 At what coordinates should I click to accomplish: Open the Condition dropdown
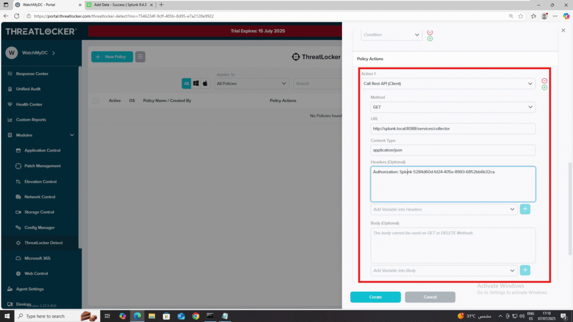pyautogui.click(x=391, y=35)
